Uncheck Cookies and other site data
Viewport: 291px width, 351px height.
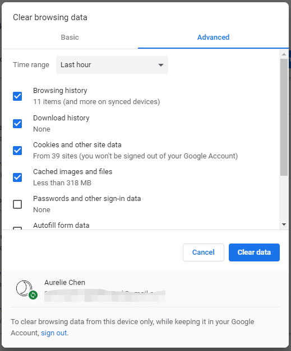[17, 151]
